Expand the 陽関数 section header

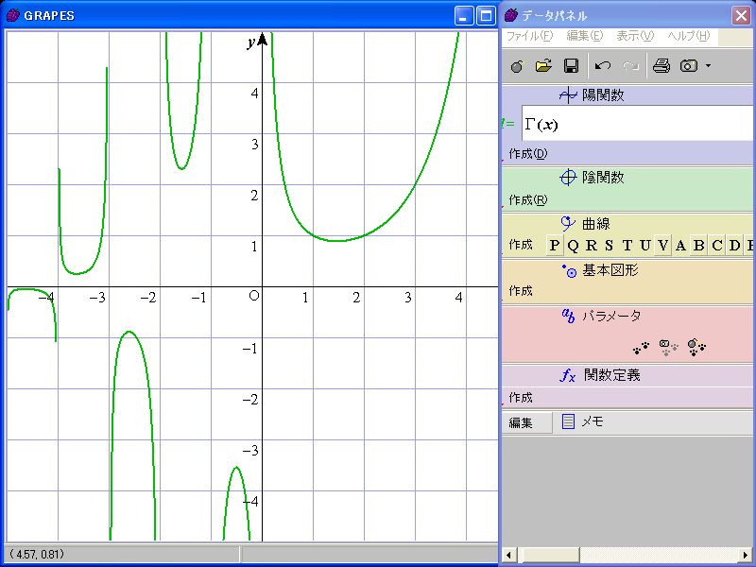pyautogui.click(x=591, y=95)
